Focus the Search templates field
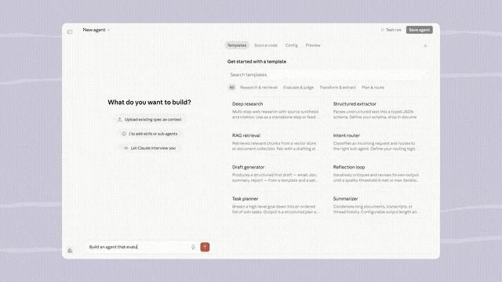The width and height of the screenshot is (502, 282). coord(328,75)
